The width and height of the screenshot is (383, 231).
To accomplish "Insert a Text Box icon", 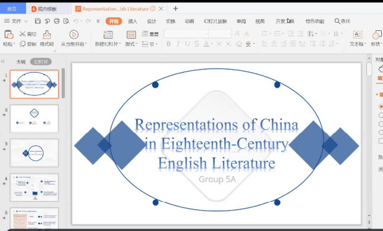I will coord(357,35).
